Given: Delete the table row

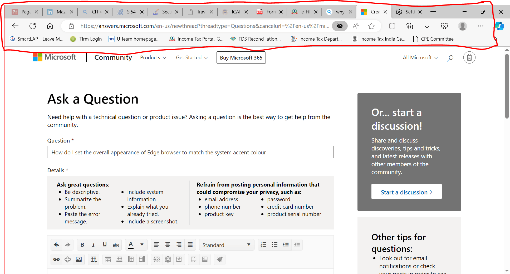Looking at the screenshot, I should (x=157, y=260).
